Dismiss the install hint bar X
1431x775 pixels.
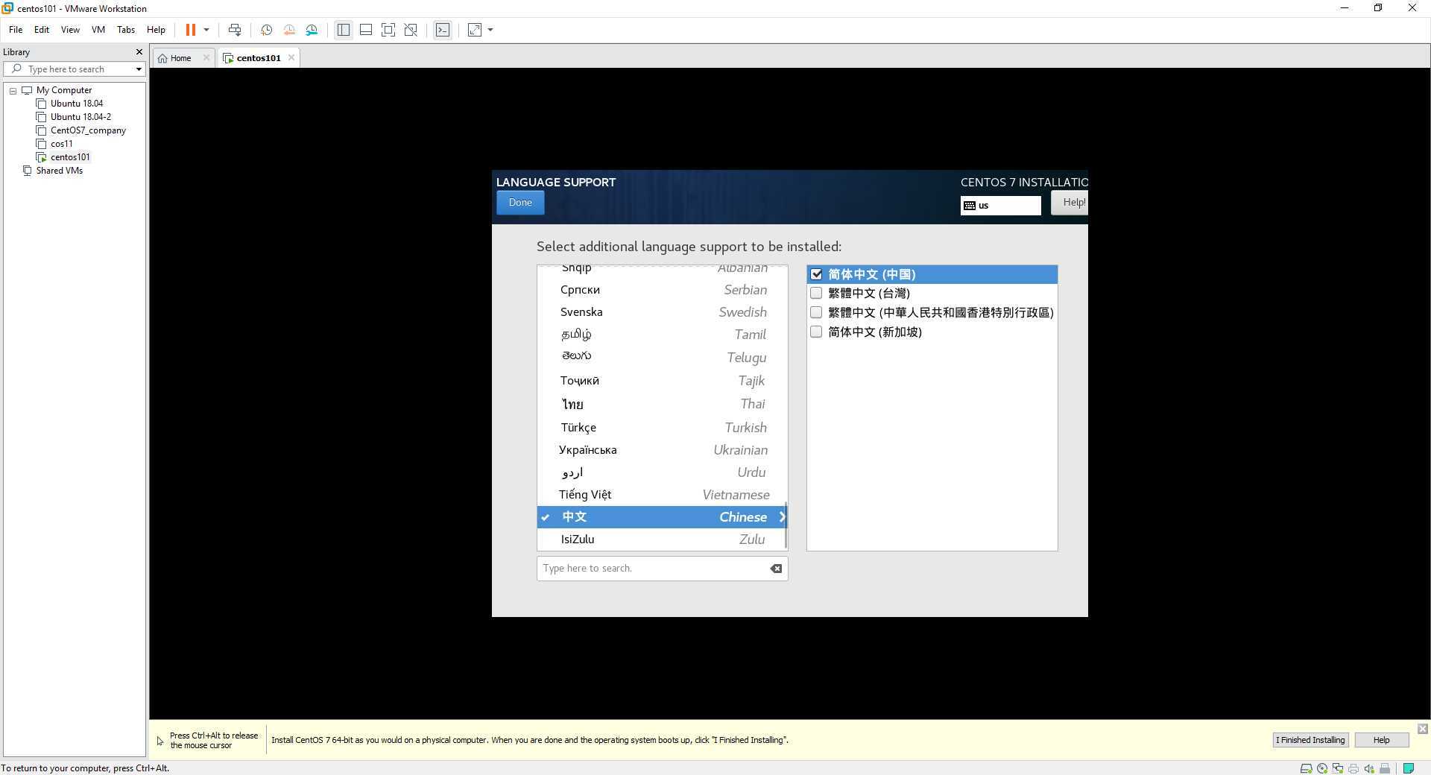click(x=1423, y=729)
